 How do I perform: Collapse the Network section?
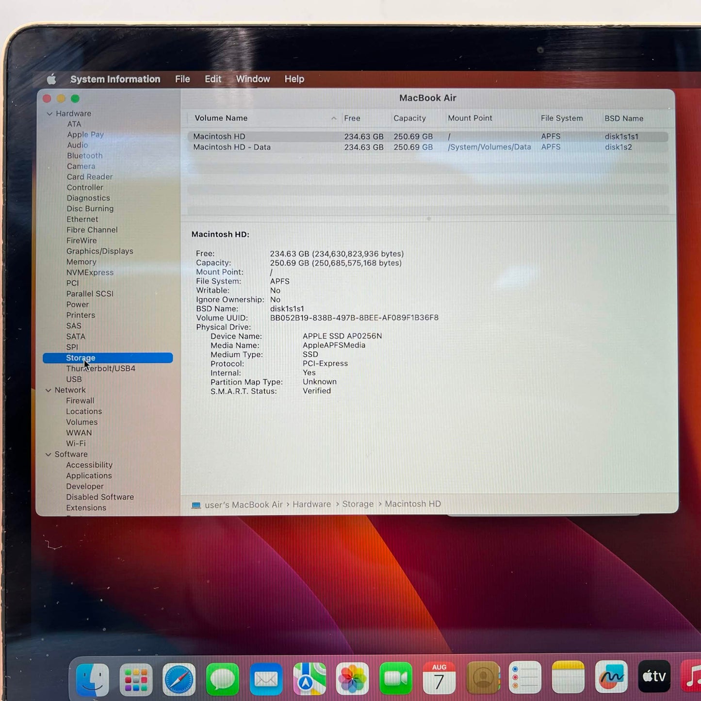(49, 390)
